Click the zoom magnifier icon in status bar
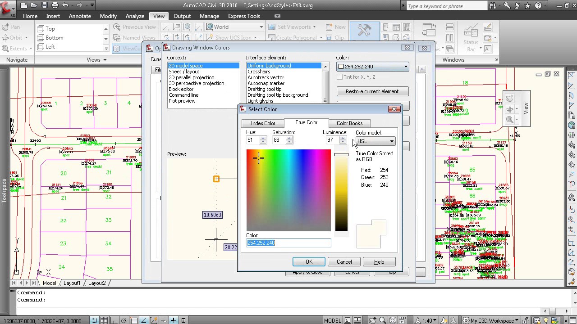 point(382,320)
